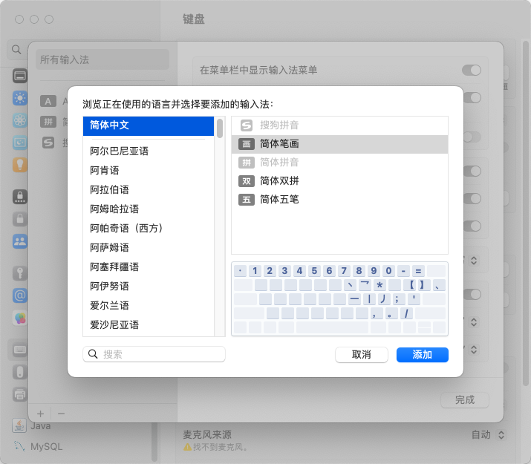The width and height of the screenshot is (531, 464).
Task: Select the A input source icon behind dialog
Action: 48,101
